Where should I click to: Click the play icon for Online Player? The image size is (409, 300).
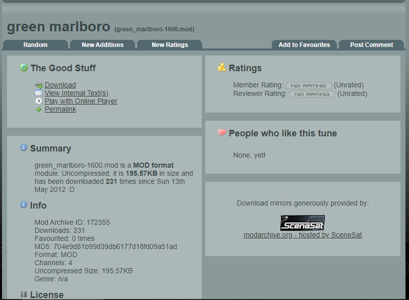click(39, 101)
